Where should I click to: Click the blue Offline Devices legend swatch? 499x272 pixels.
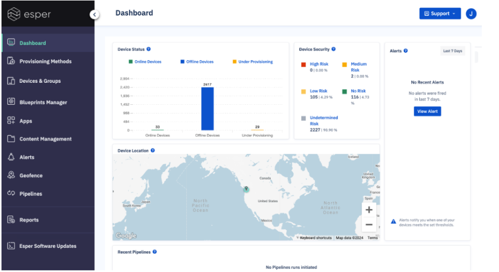182,62
